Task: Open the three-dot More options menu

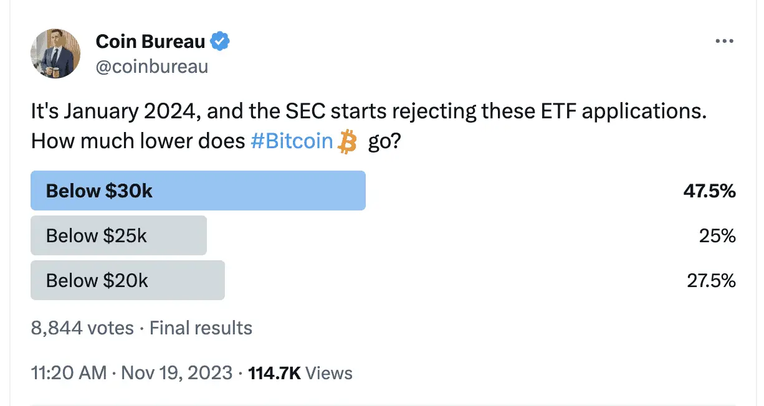Action: pos(724,42)
